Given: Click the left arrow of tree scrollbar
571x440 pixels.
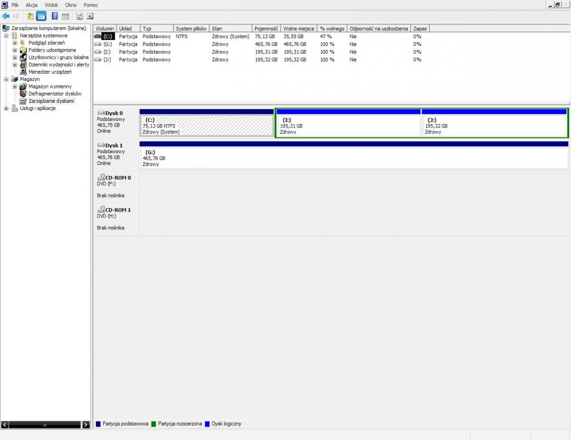Looking at the screenshot, I should click(5, 425).
